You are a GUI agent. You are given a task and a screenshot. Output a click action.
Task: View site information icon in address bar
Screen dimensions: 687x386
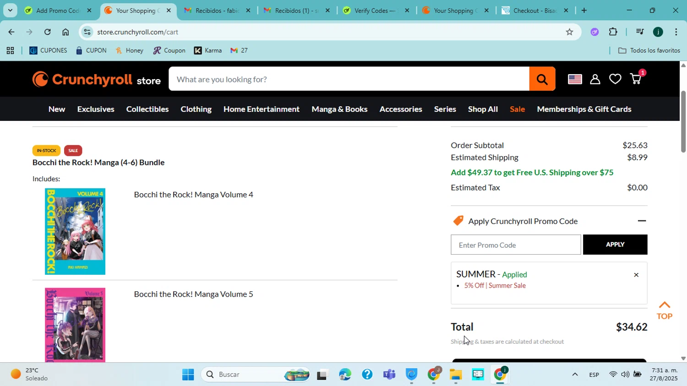pos(88,32)
